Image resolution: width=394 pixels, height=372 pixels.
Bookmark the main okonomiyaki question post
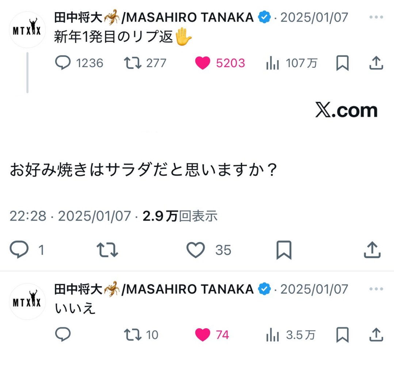click(x=284, y=250)
